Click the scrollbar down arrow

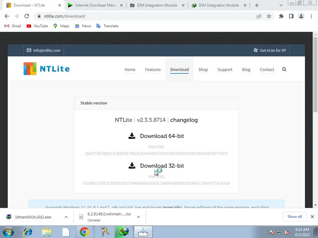(x=315, y=205)
